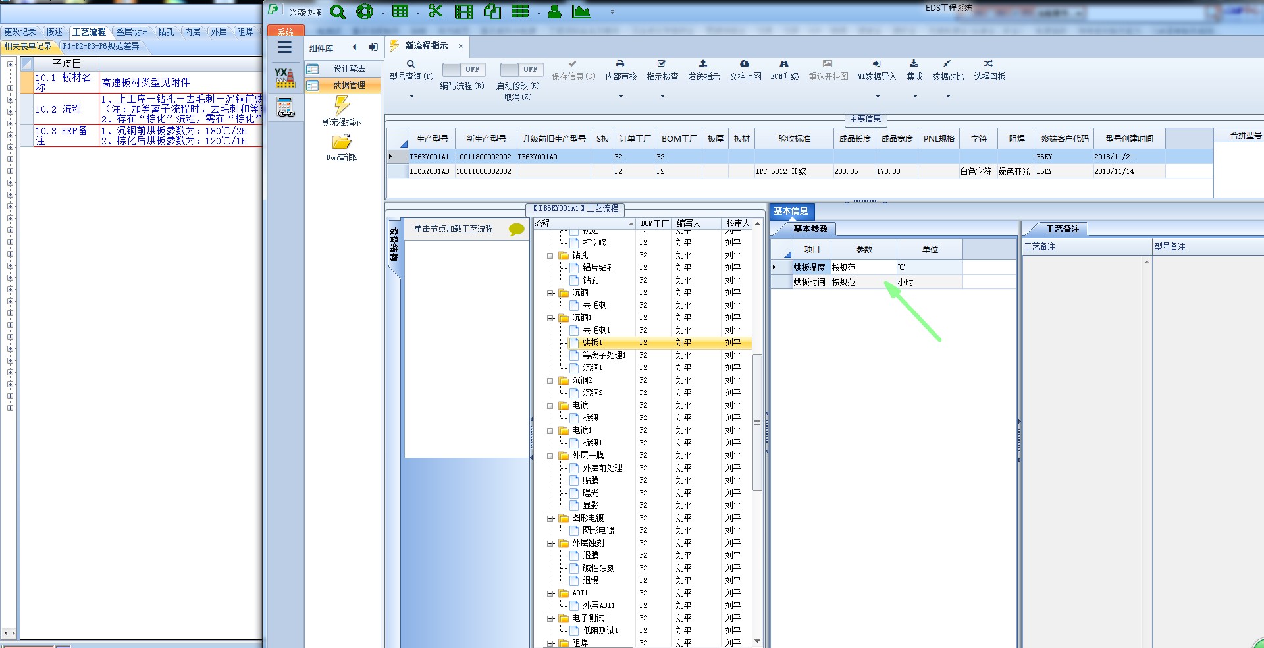Open P1-P2-P3-P6规范差异 tab in left window
This screenshot has height=648, width=1264.
[x=101, y=46]
